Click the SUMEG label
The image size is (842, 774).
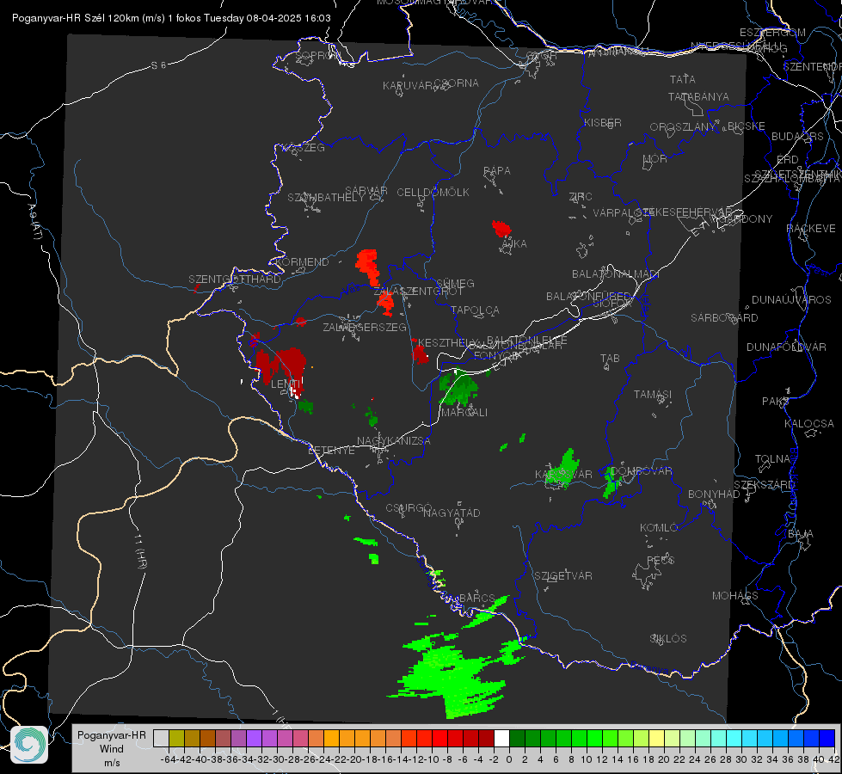click(x=455, y=284)
